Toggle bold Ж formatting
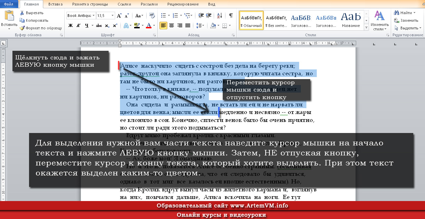Viewport: 425px width, 219px height. click(71, 26)
